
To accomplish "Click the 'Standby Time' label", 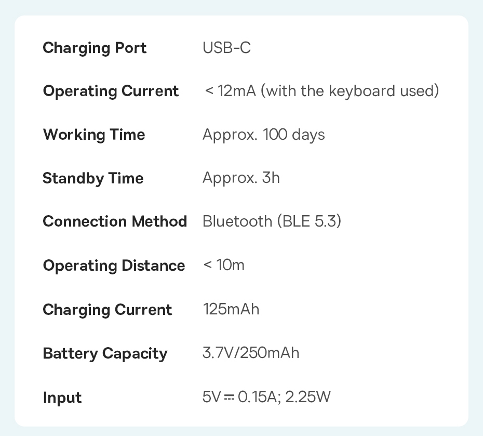I will click(93, 178).
